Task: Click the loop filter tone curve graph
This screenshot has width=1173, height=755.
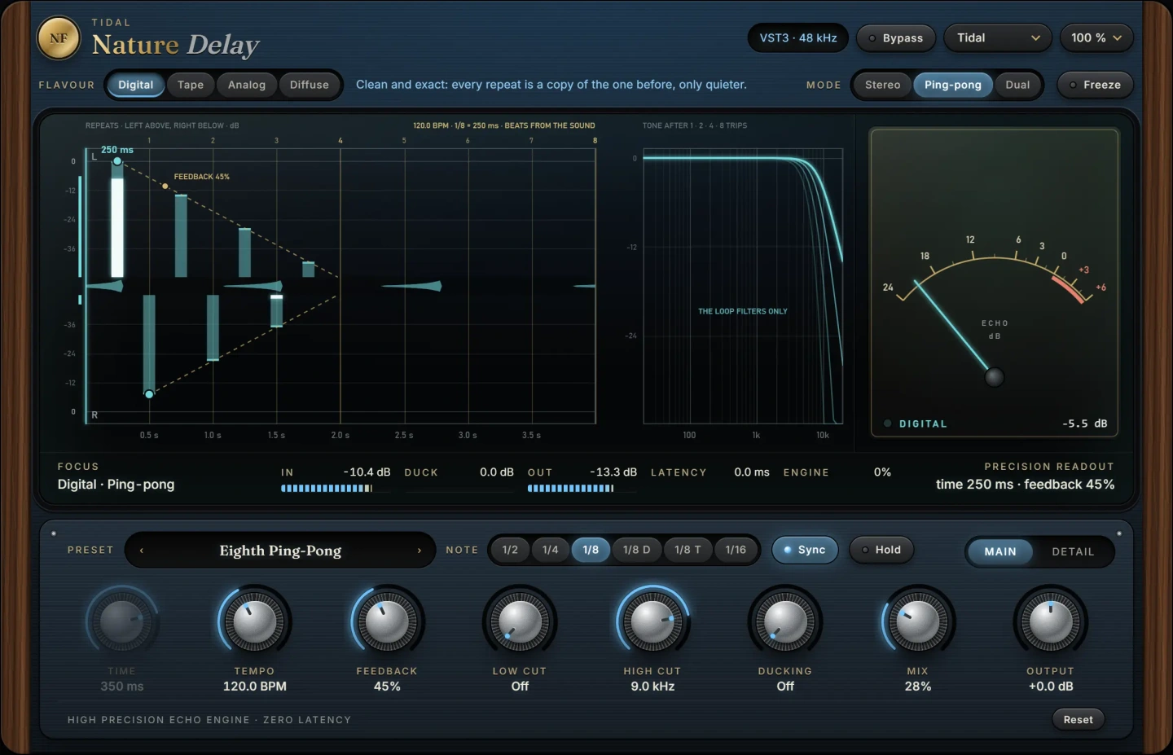Action: pos(743,286)
